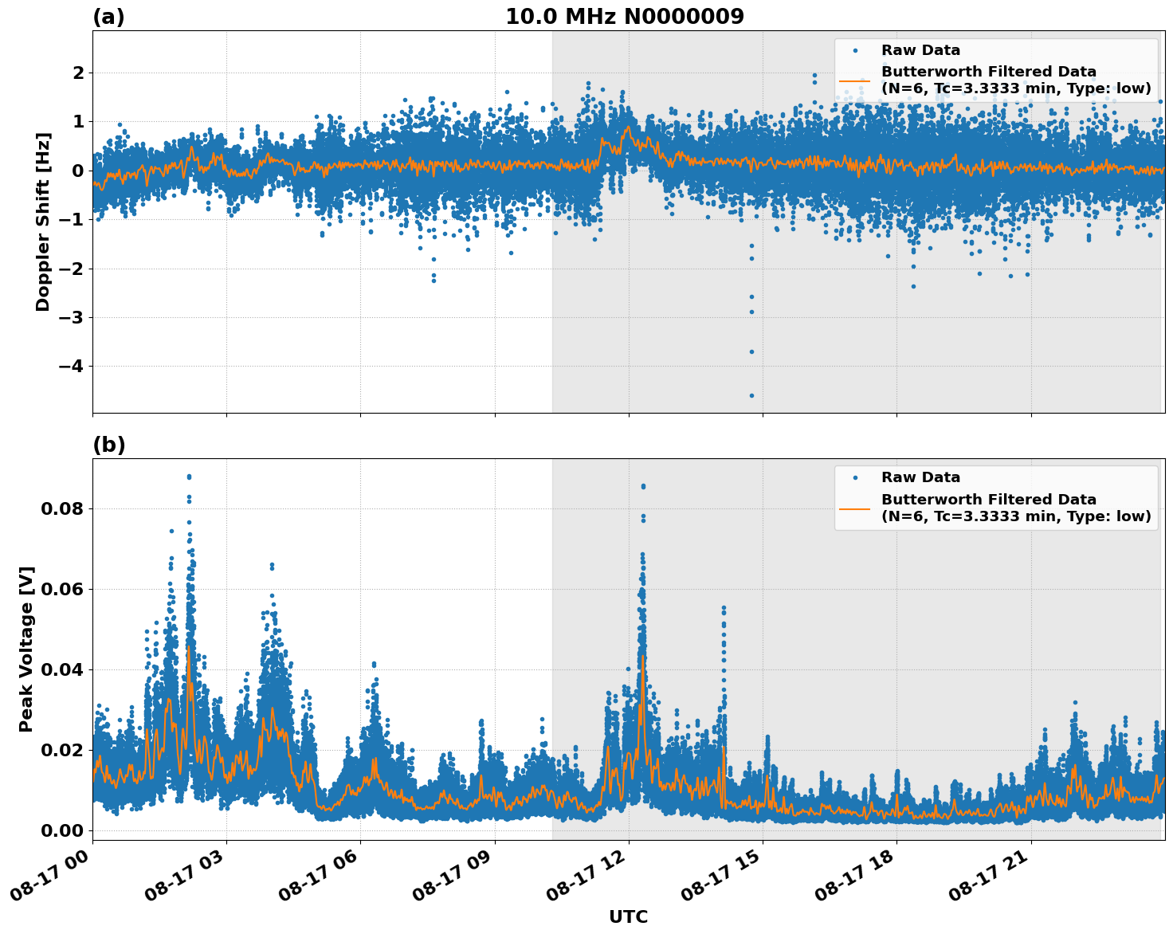1173x934 pixels.
Task: Click the narrow voltage spike near 08-17 15
Action: tap(722, 607)
